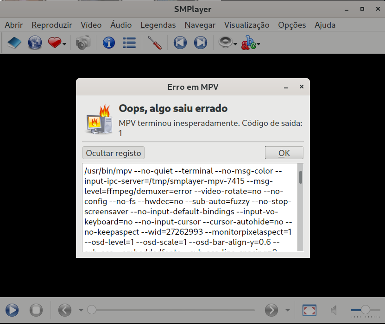Screen dimensions: 385x324
Task: Mute the audio with the speaker icon
Action: click(x=334, y=310)
